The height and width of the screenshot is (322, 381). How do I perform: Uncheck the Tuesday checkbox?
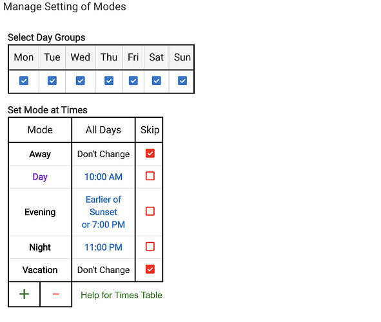pos(52,80)
